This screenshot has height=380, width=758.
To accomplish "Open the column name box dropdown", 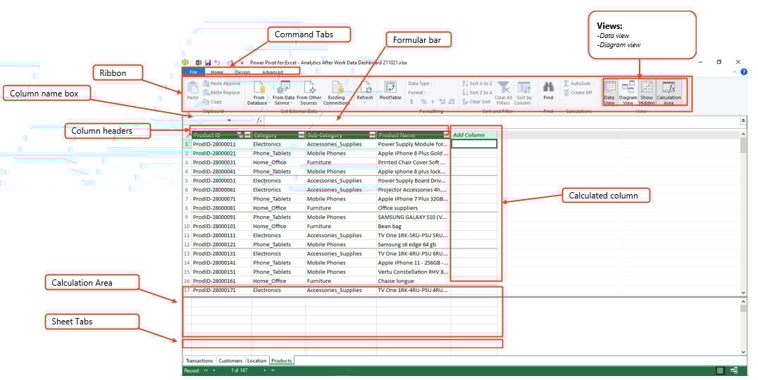I will pyautogui.click(x=229, y=120).
